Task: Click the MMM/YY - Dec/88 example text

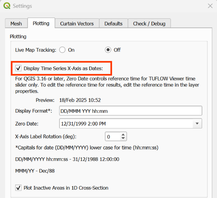Action: [x=35, y=171]
